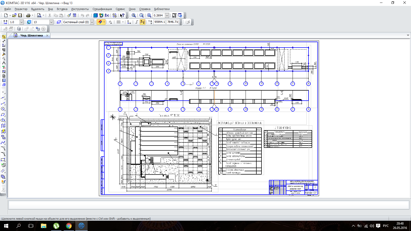Click the property panel area below drawing
Viewport: 411px width, 231px height.
[x=209, y=205]
